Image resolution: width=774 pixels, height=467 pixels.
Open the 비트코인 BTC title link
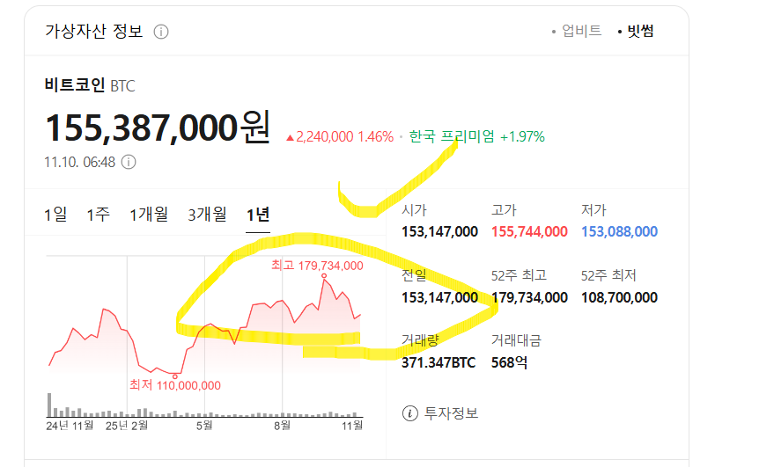click(x=90, y=85)
